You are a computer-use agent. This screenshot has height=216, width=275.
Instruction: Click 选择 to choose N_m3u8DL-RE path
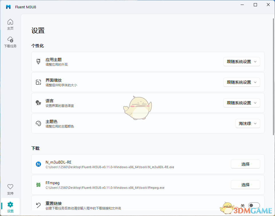point(245,164)
